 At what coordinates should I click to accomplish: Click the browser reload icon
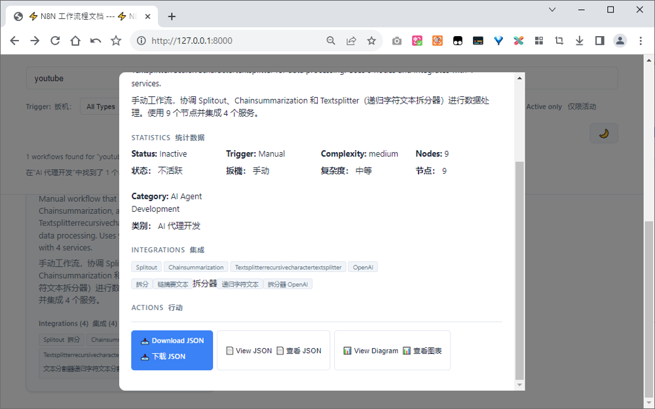(55, 41)
